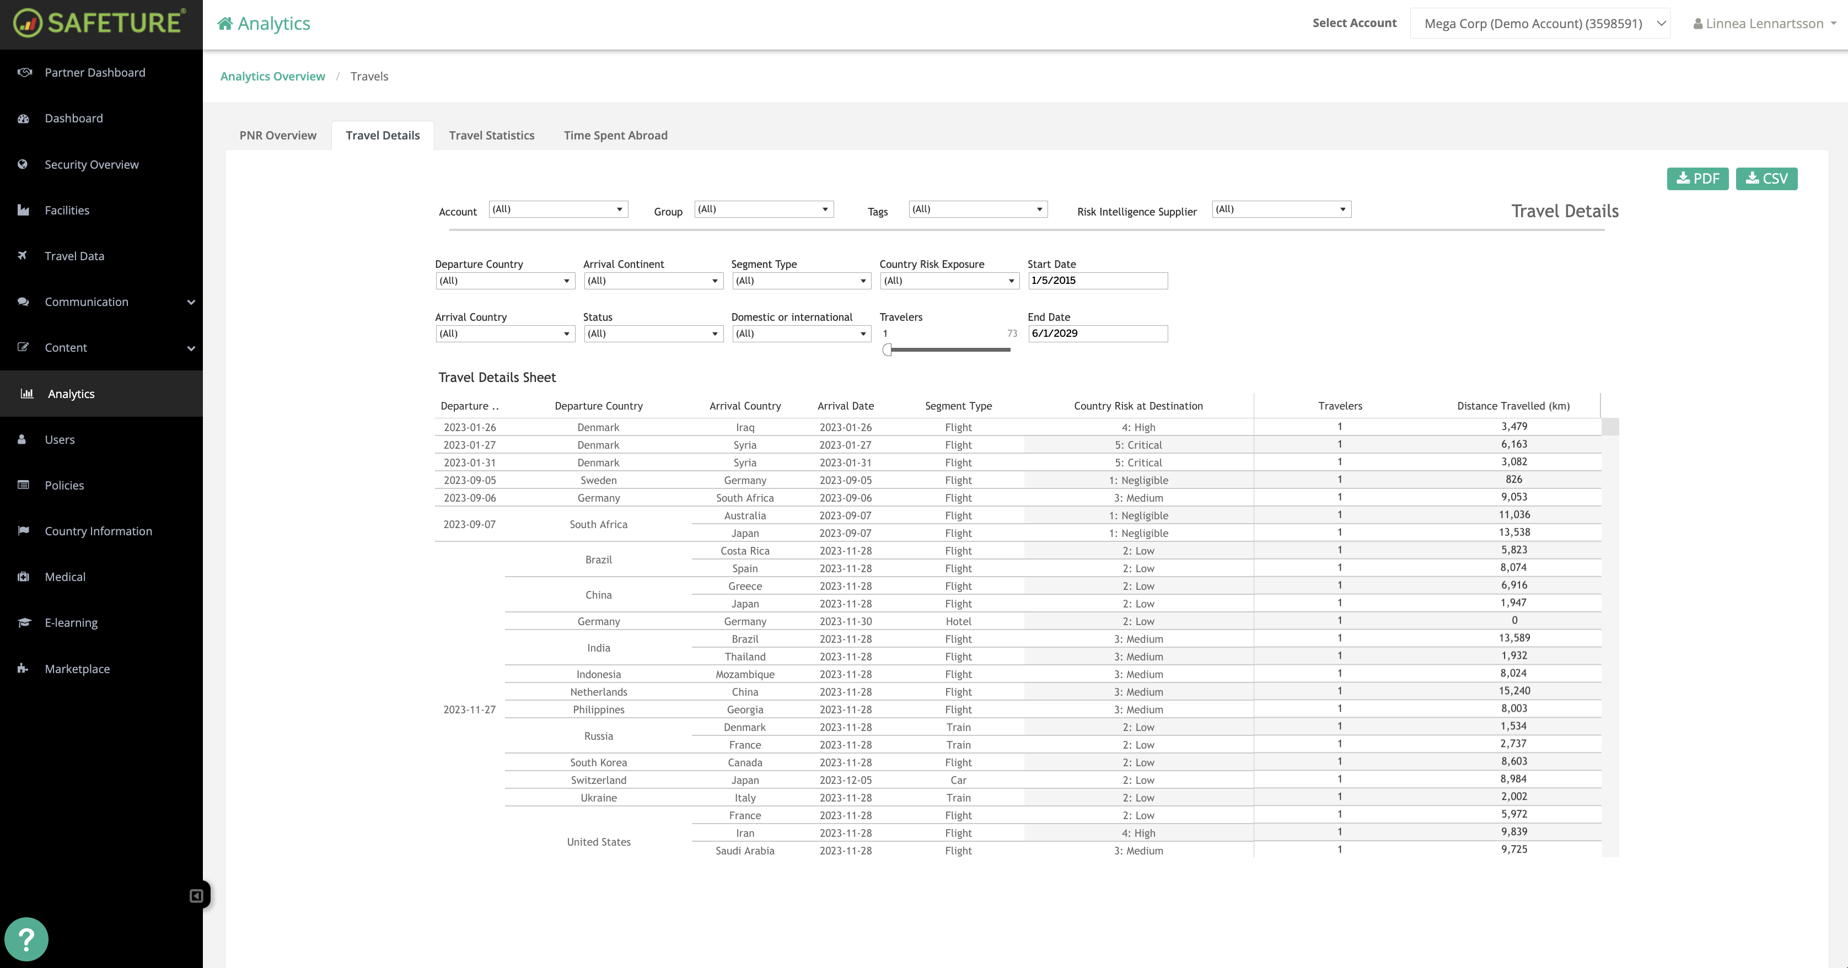Screen dimensions: 1848x968
Task: Collapse the sidebar with arrow icon
Action: [196, 896]
